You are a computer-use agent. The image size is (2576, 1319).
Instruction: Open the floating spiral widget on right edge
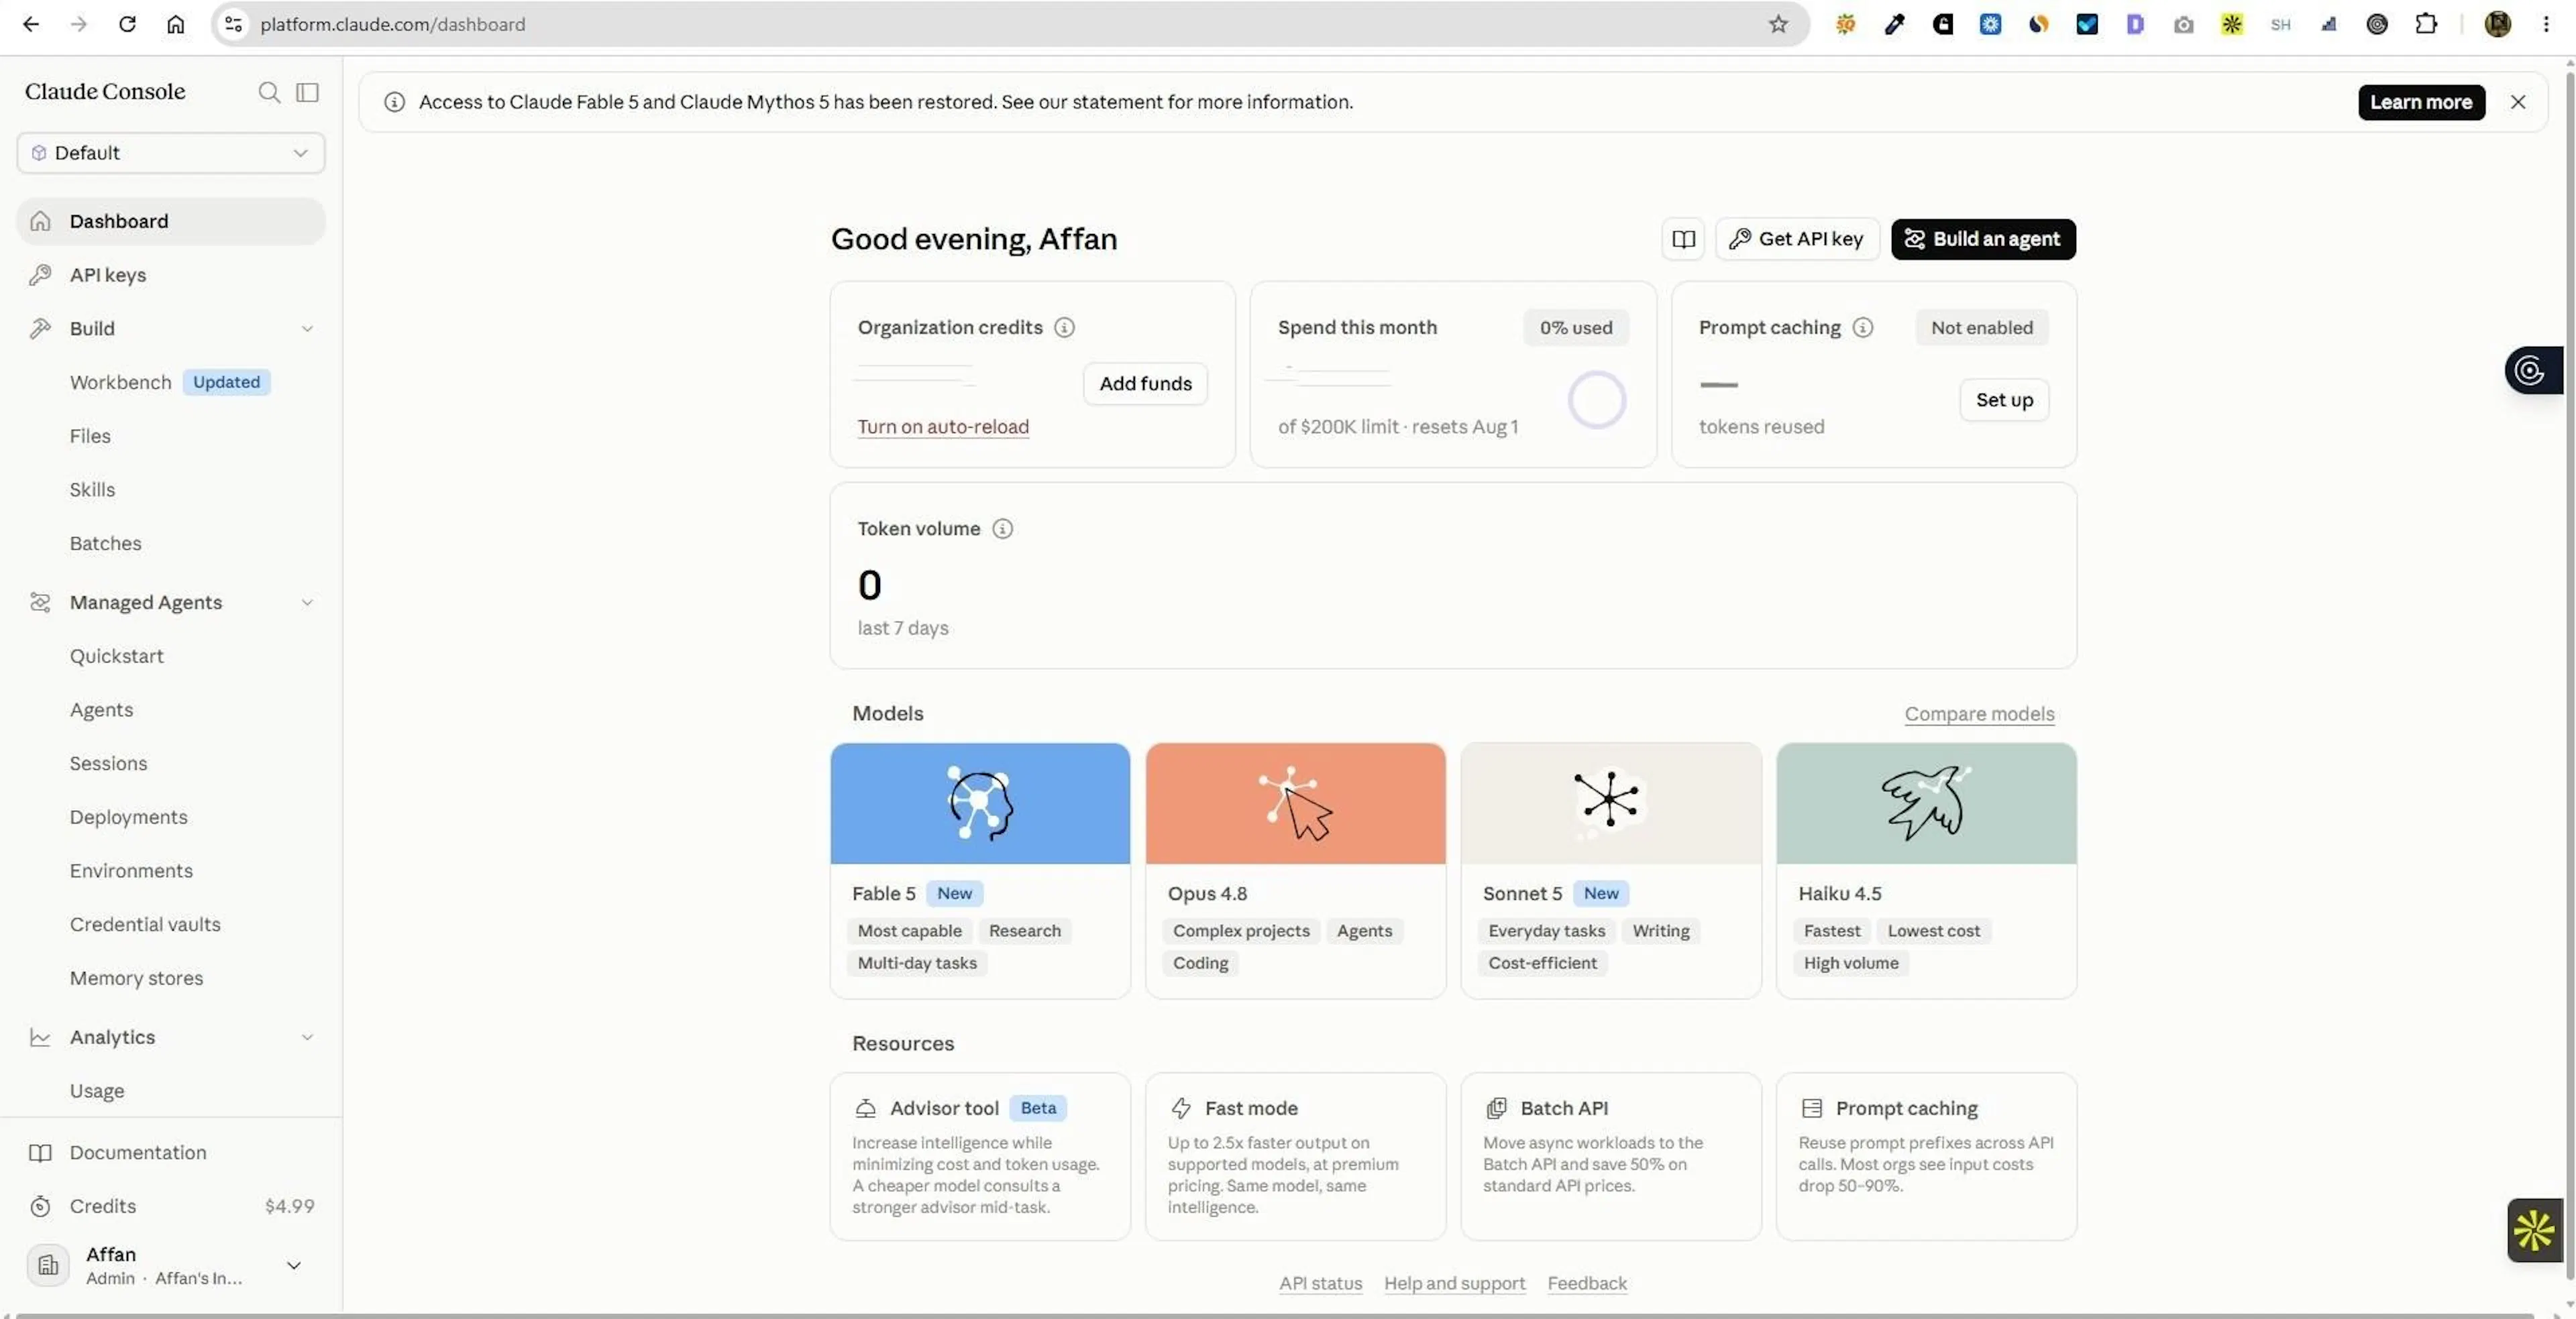[2533, 371]
